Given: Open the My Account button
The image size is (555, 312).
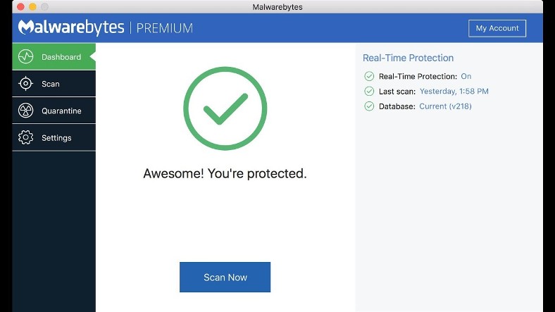Looking at the screenshot, I should point(497,28).
